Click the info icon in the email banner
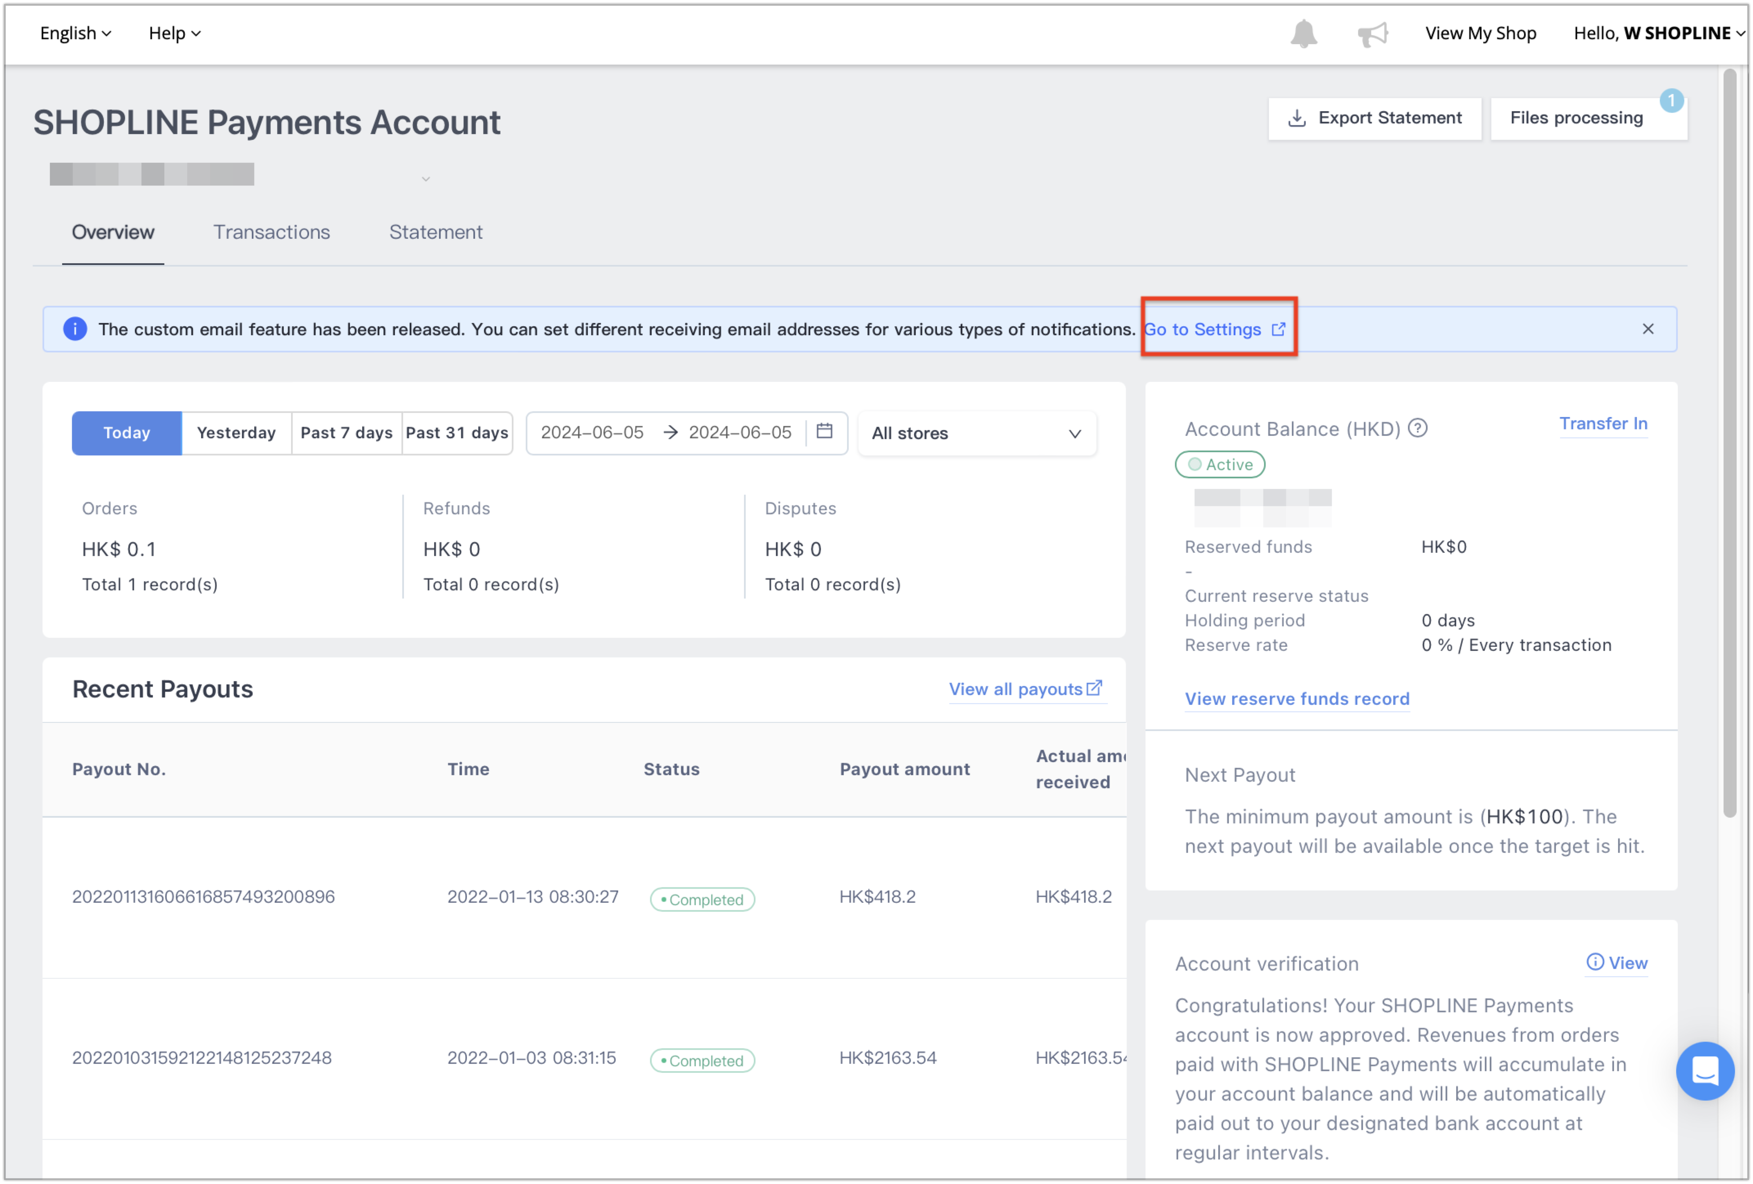The height and width of the screenshot is (1184, 1753). [75, 329]
